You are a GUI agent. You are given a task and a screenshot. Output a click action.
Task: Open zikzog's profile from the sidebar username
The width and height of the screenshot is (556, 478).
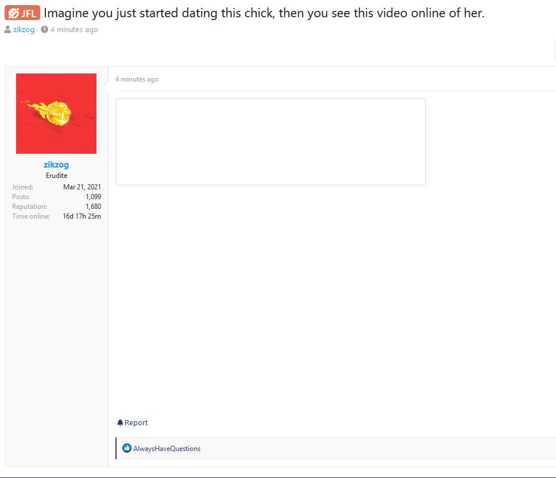tap(56, 165)
